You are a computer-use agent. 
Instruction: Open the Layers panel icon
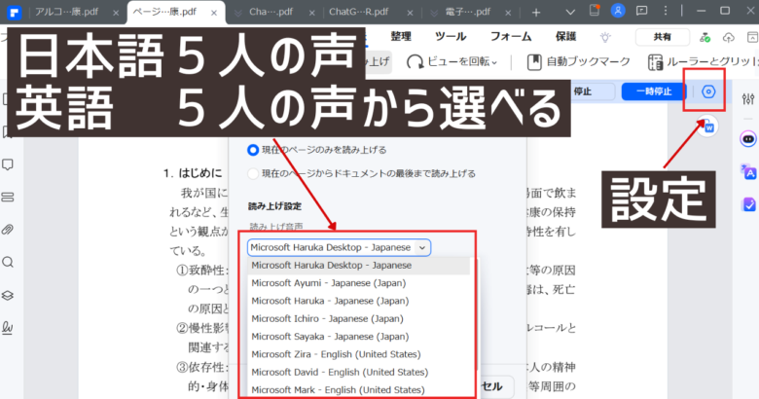(8, 296)
